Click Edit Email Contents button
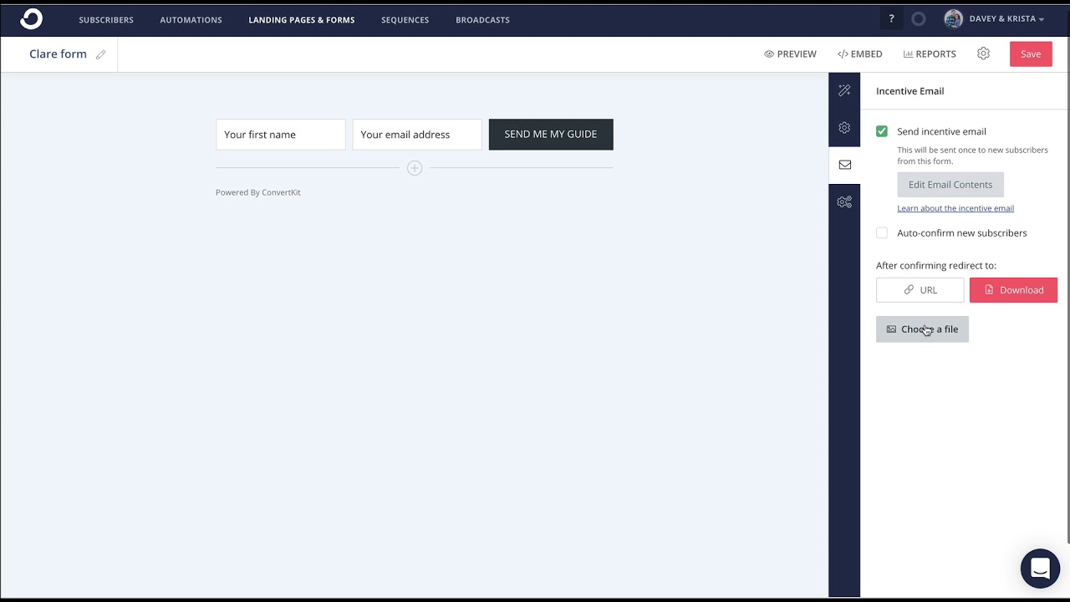This screenshot has height=602, width=1070. 950,184
